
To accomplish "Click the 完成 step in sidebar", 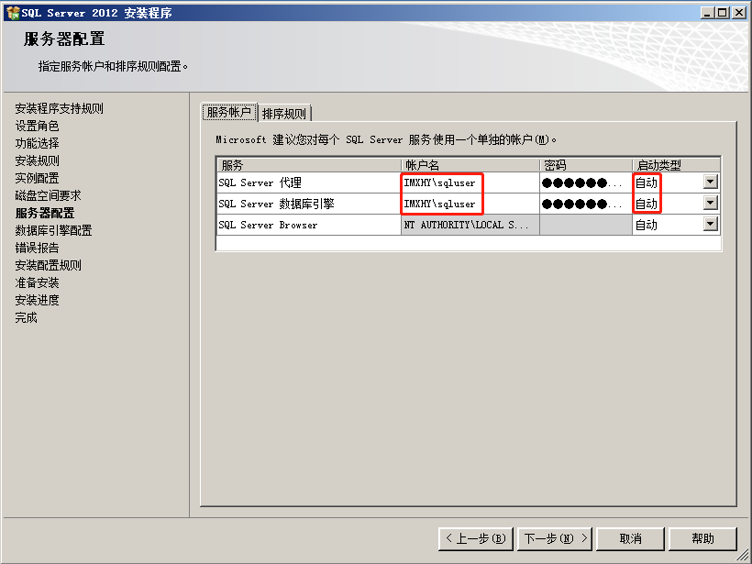I will point(26,317).
